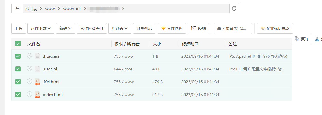This screenshot has width=322, height=115.
Task: Expand the 远程下载 dropdown
Action: point(41,28)
